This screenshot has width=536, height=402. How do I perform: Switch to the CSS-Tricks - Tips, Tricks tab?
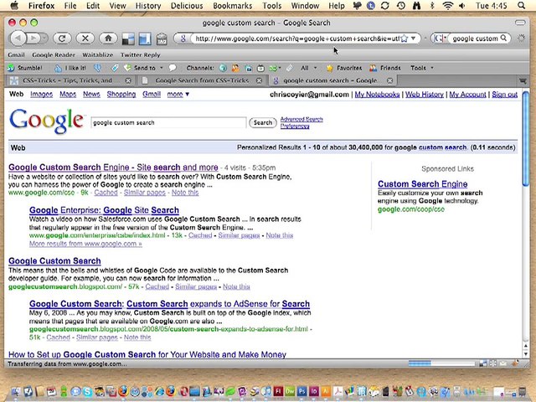[x=67, y=80]
